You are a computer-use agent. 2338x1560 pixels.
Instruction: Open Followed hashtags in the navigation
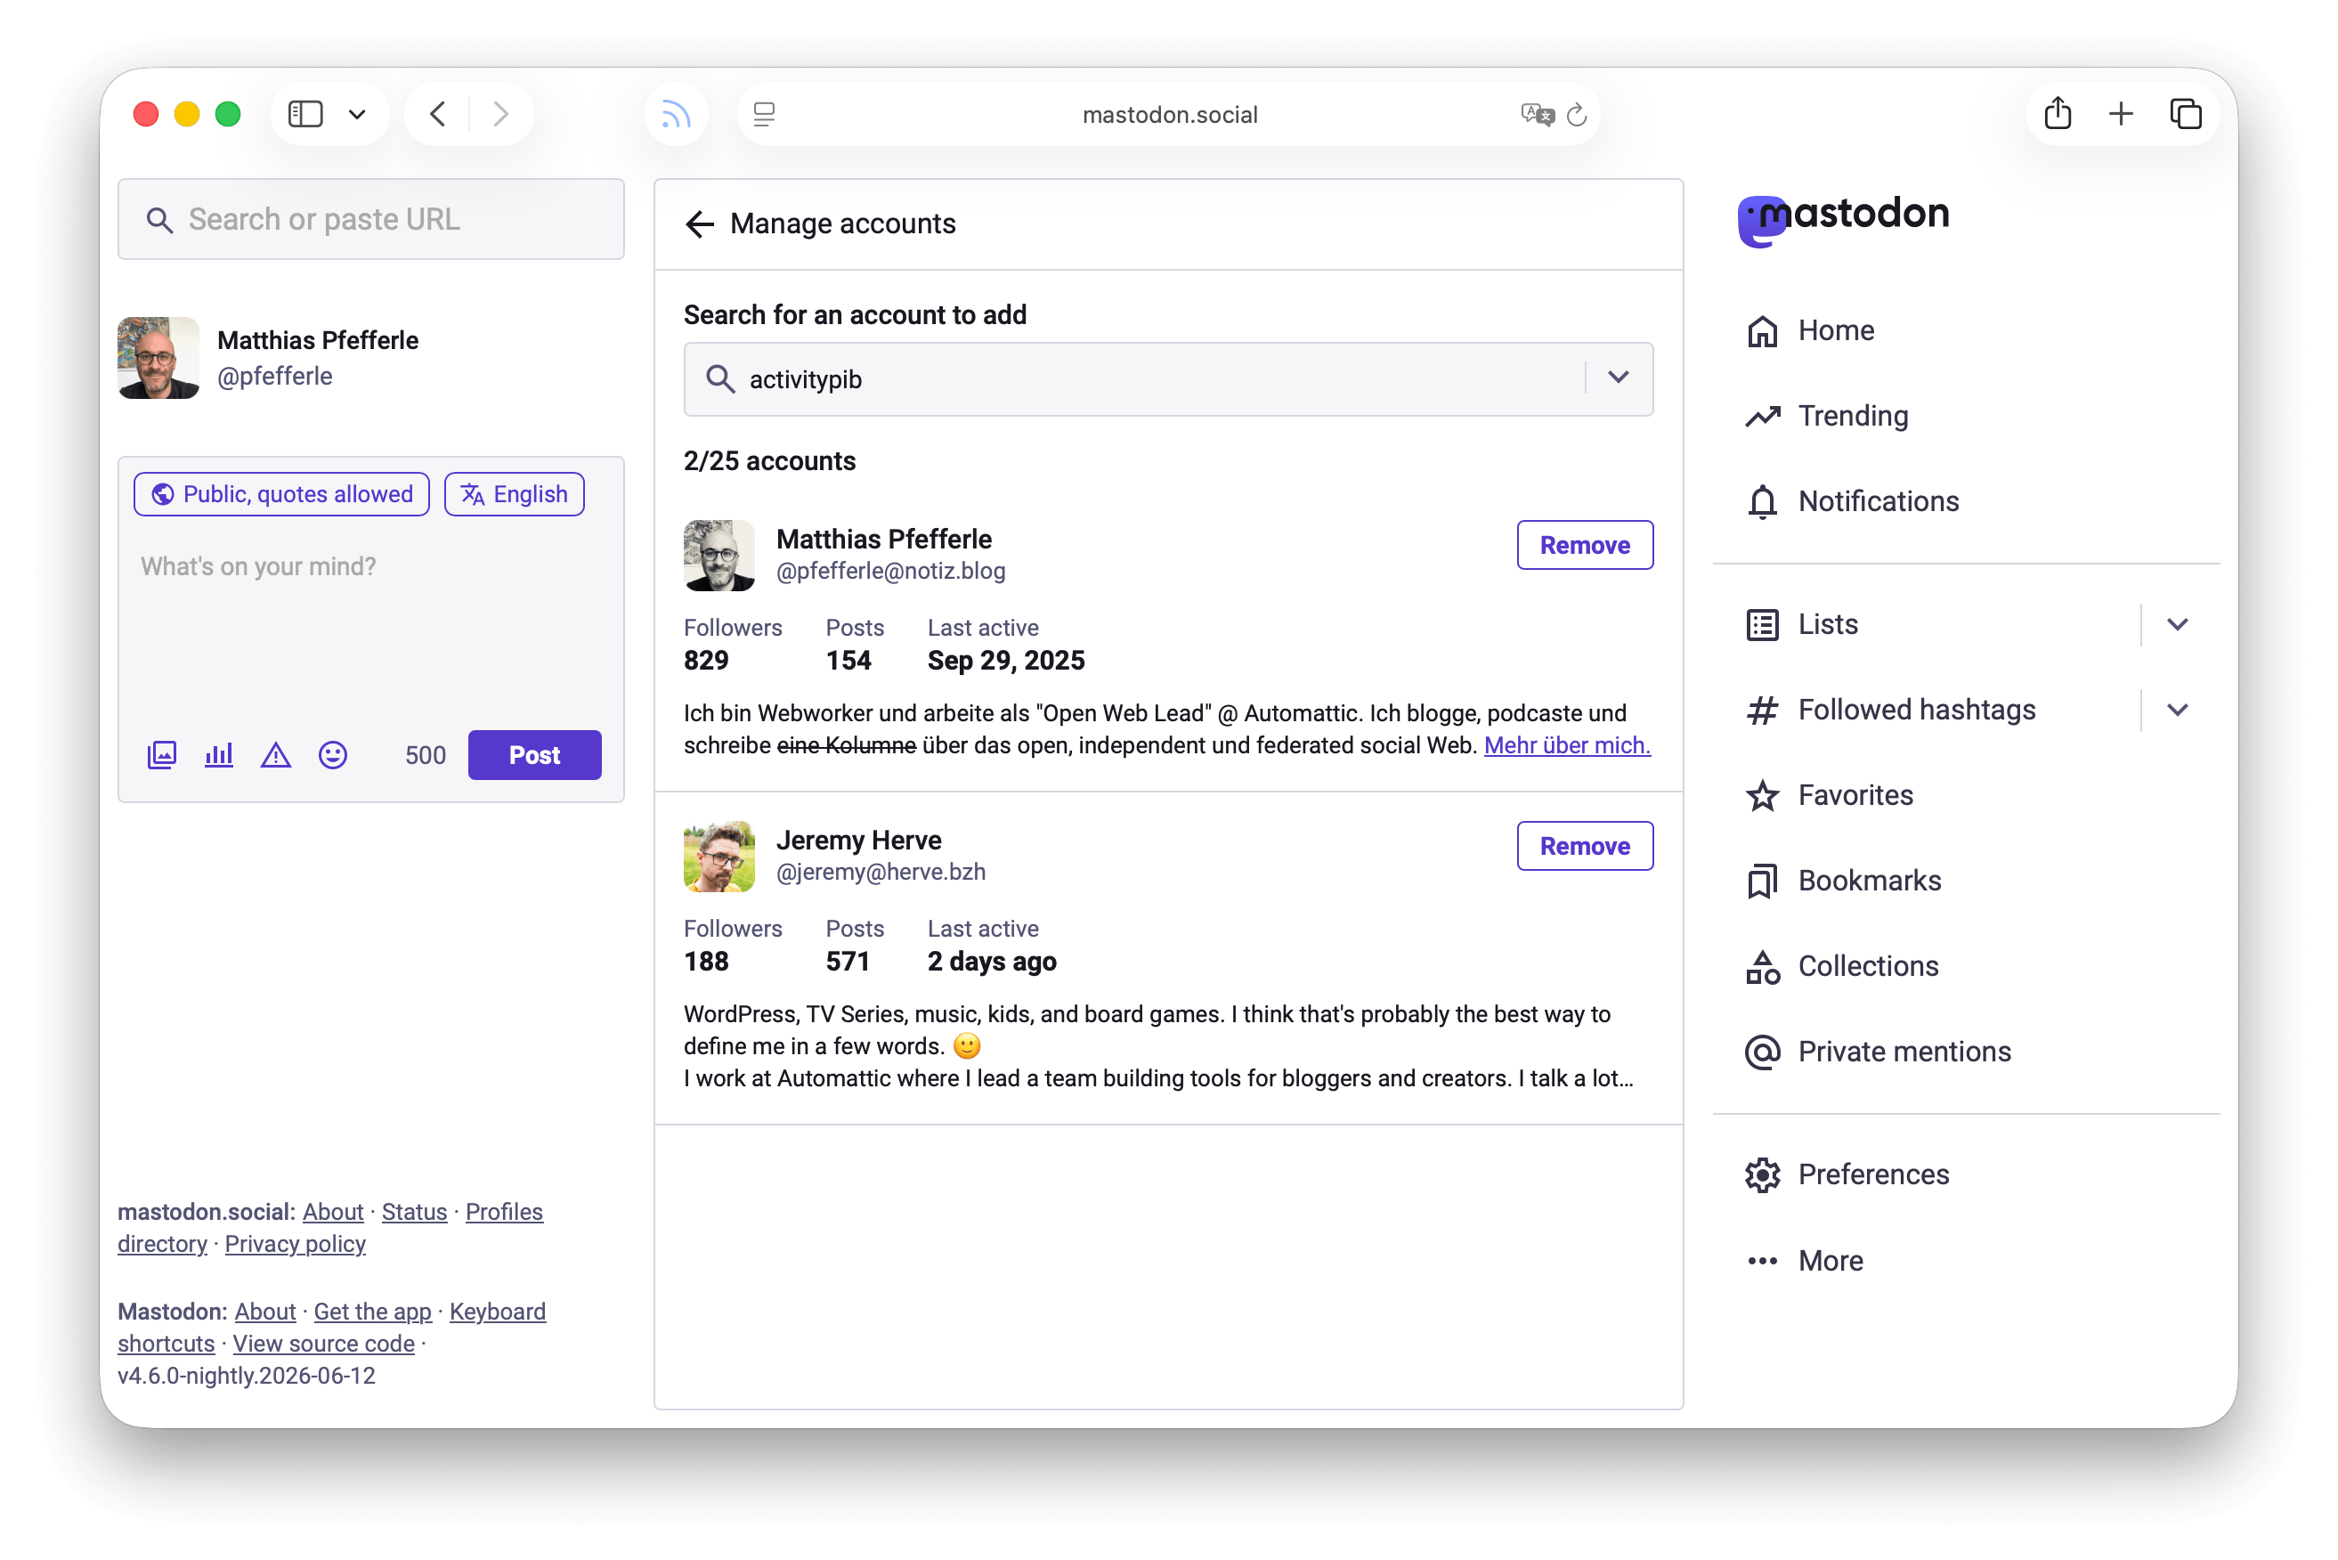click(1890, 711)
